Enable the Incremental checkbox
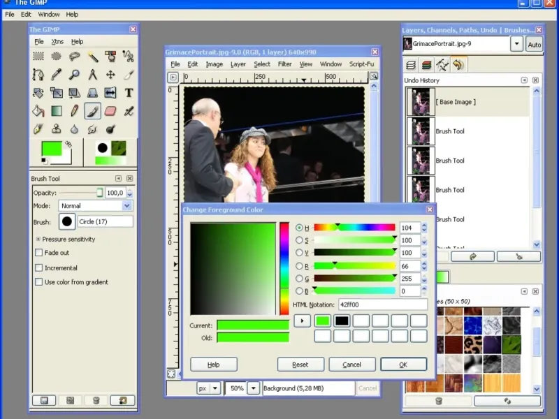559x419 pixels. pyautogui.click(x=39, y=267)
